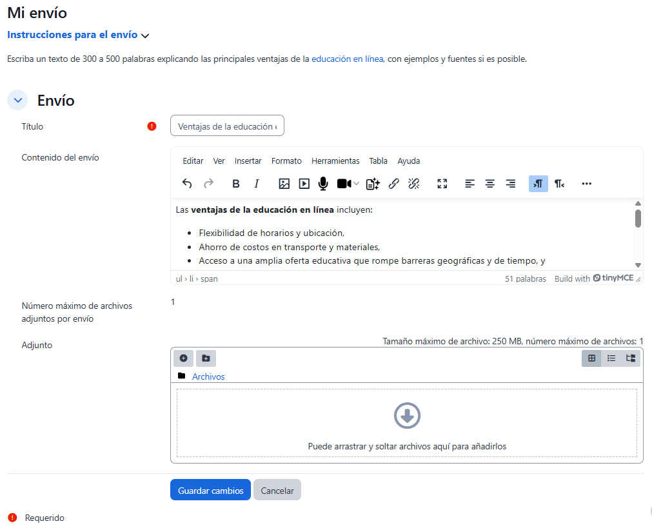This screenshot has height=528, width=652.
Task: Switch file view to icons grid
Action: point(591,358)
